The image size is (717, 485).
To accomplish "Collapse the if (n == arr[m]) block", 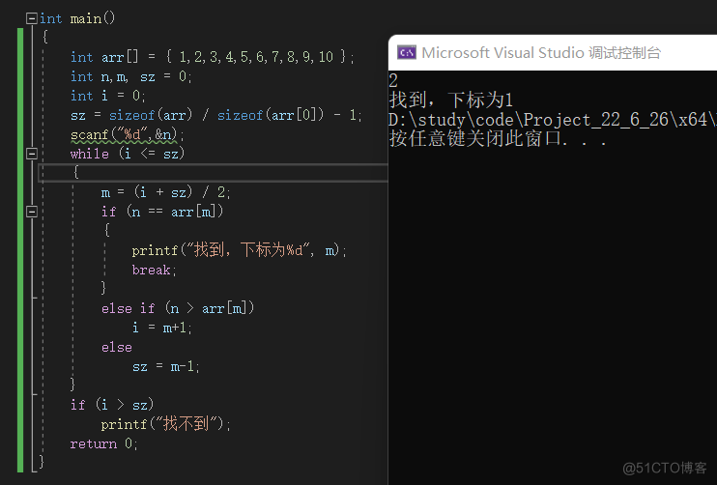I will coord(32,212).
